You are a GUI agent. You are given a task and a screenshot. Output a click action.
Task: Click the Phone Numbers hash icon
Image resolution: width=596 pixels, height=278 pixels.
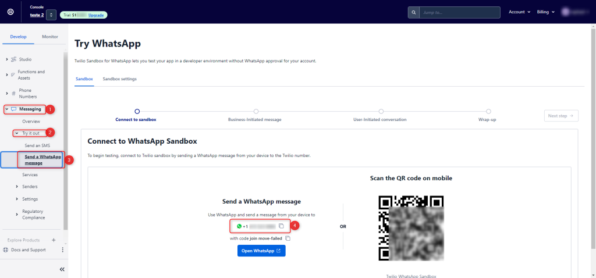pos(14,94)
